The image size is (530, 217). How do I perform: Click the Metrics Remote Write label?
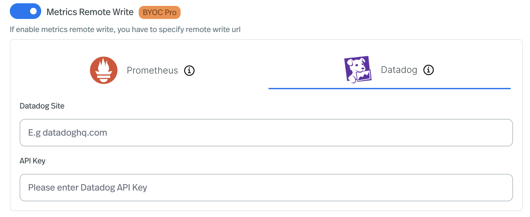tap(90, 12)
